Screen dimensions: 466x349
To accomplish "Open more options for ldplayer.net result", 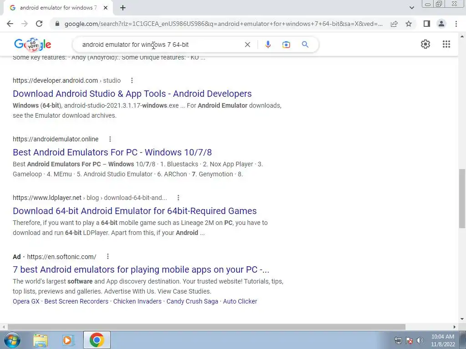I will click(178, 198).
